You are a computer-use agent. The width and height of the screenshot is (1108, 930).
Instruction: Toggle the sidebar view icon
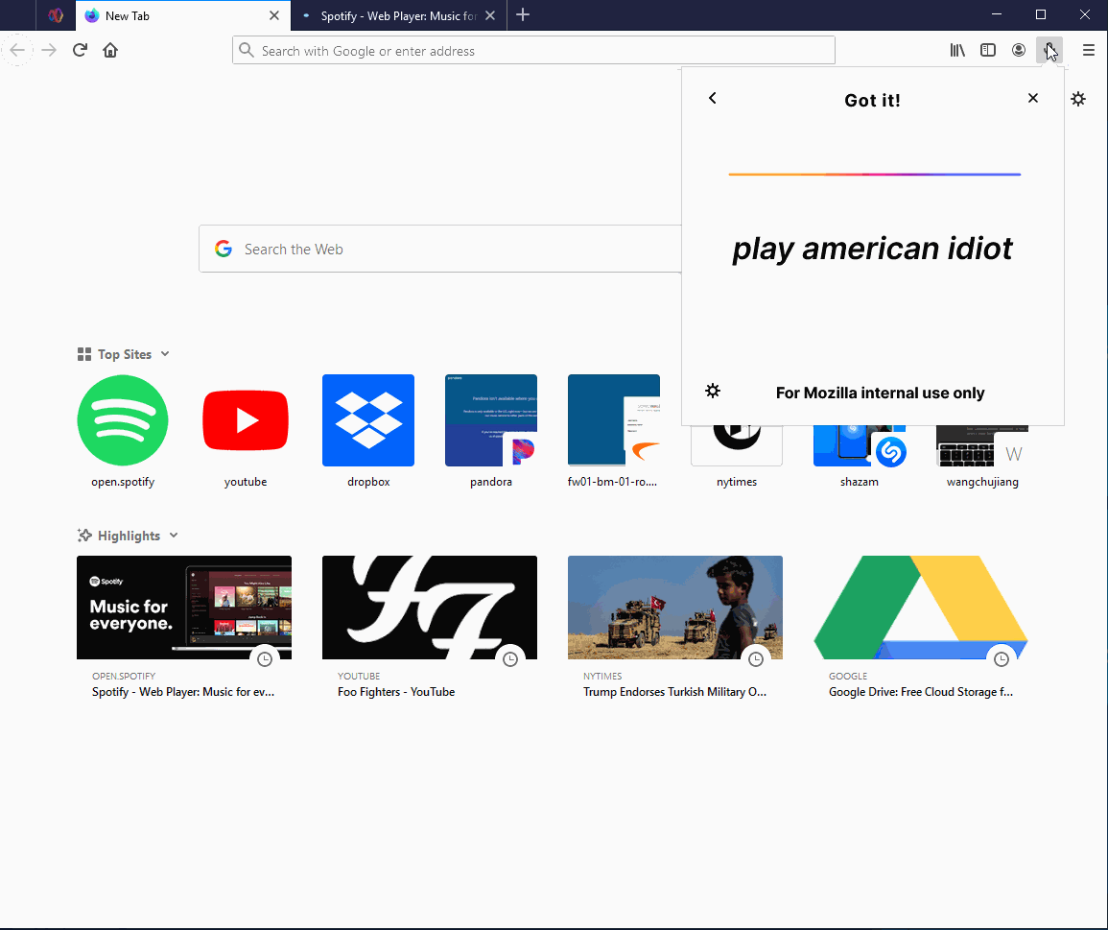pos(988,50)
